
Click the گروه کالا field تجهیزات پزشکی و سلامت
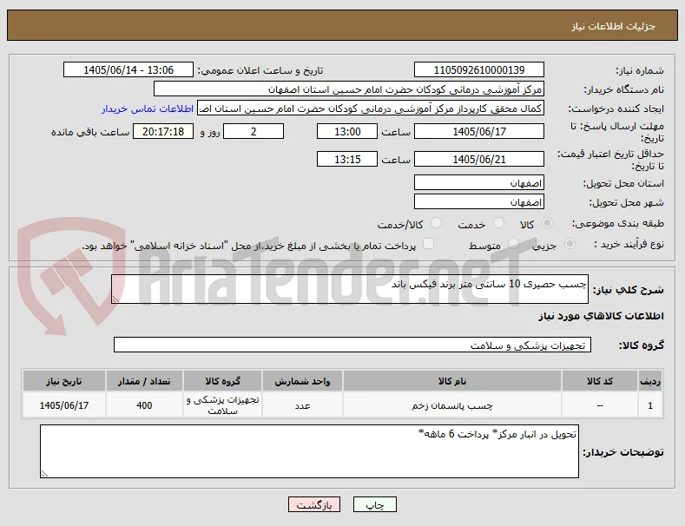coord(352,345)
